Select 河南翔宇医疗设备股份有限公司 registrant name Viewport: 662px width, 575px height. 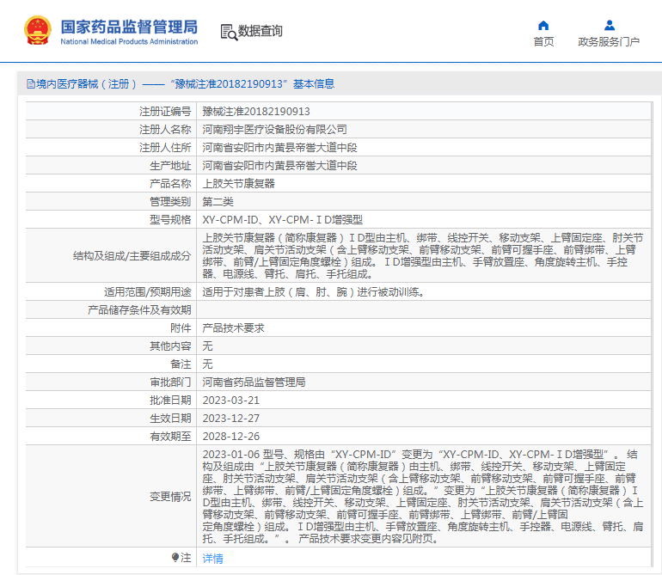pyautogui.click(x=274, y=130)
